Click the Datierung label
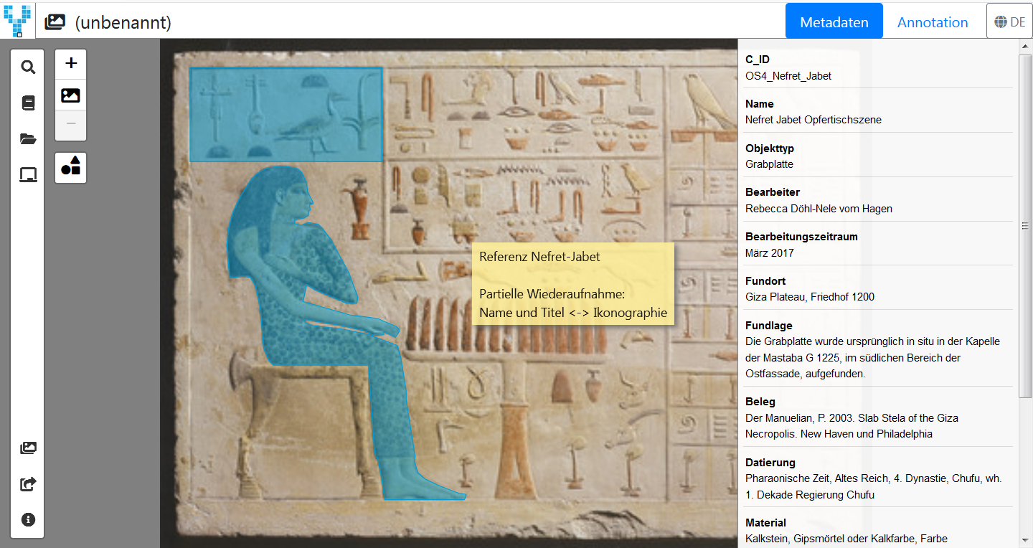 click(x=770, y=463)
